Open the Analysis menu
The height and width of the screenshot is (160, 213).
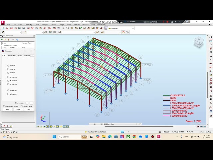click(45, 25)
